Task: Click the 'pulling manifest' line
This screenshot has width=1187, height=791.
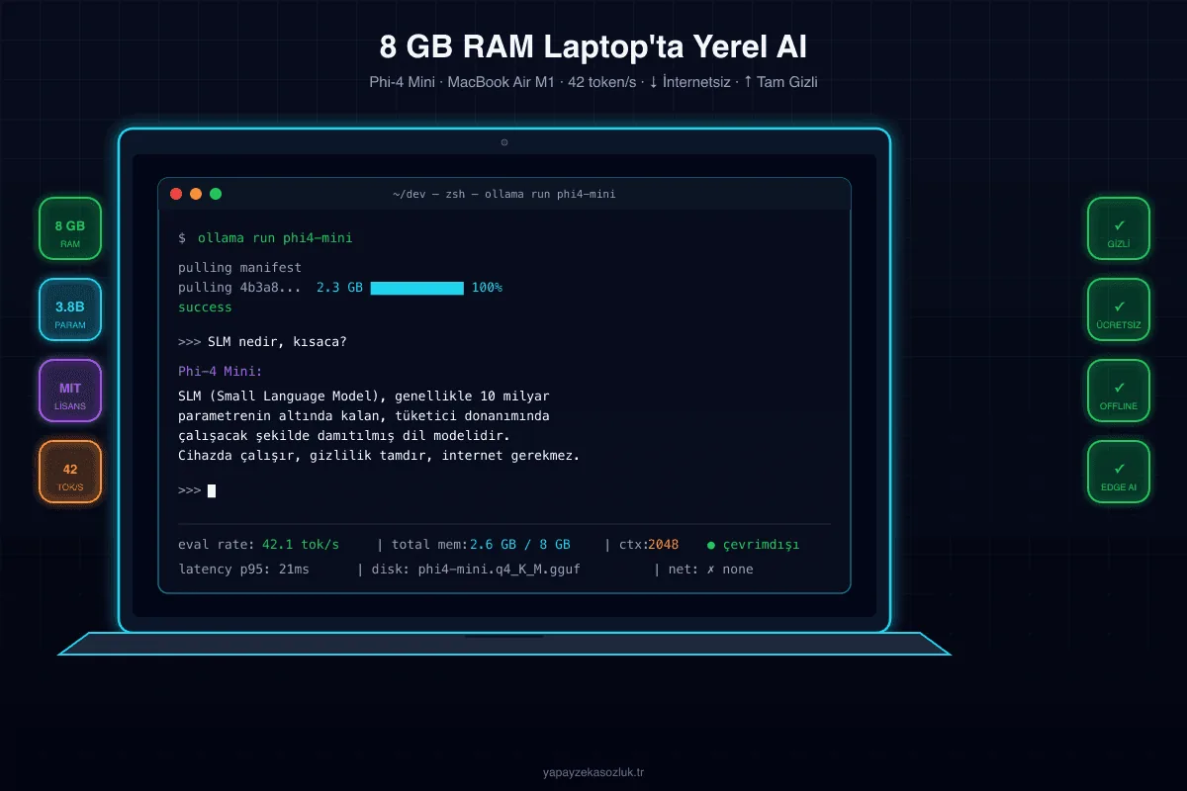Action: [x=240, y=268]
